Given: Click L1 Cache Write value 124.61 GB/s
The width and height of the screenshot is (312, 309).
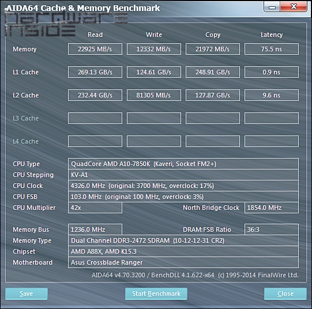Looking at the screenshot, I should (154, 72).
